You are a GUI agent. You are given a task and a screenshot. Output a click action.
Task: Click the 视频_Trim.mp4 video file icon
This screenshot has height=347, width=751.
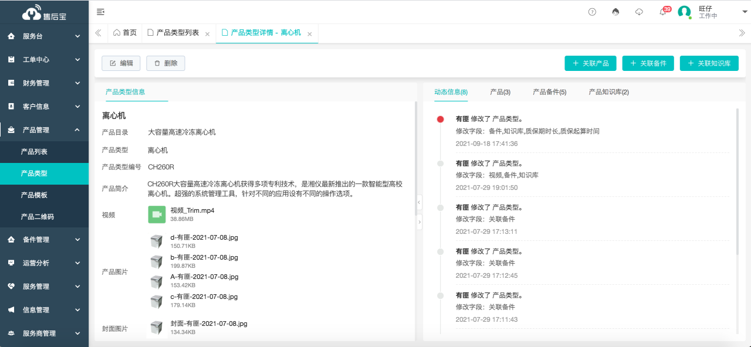click(157, 215)
